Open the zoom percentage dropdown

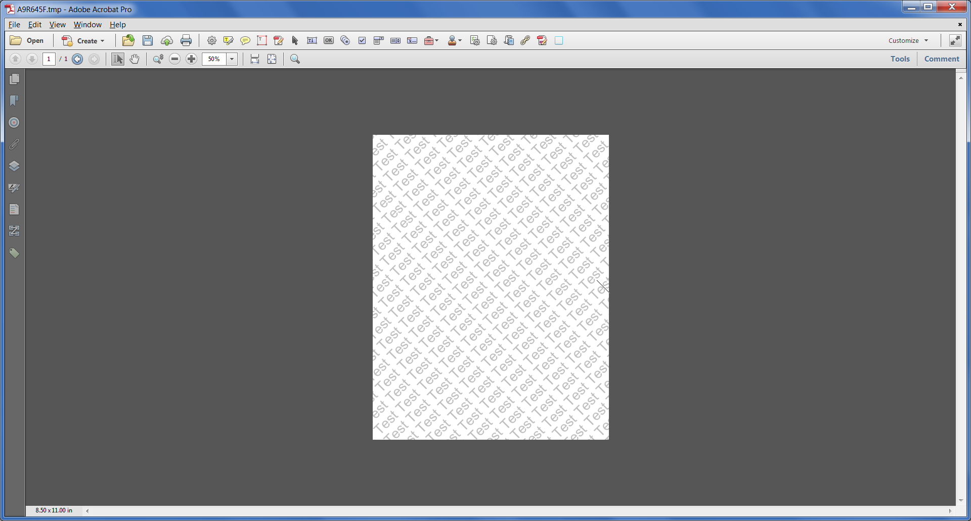[x=232, y=59]
